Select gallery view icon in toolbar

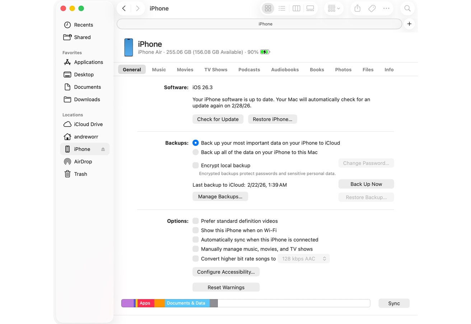click(310, 8)
